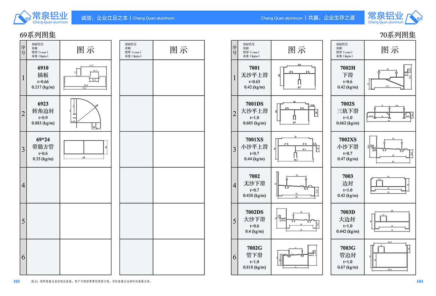Screen dimensions: 436x296
Task: Select the 7002XS 小沙下滑 profile drawing
Action: (390, 149)
